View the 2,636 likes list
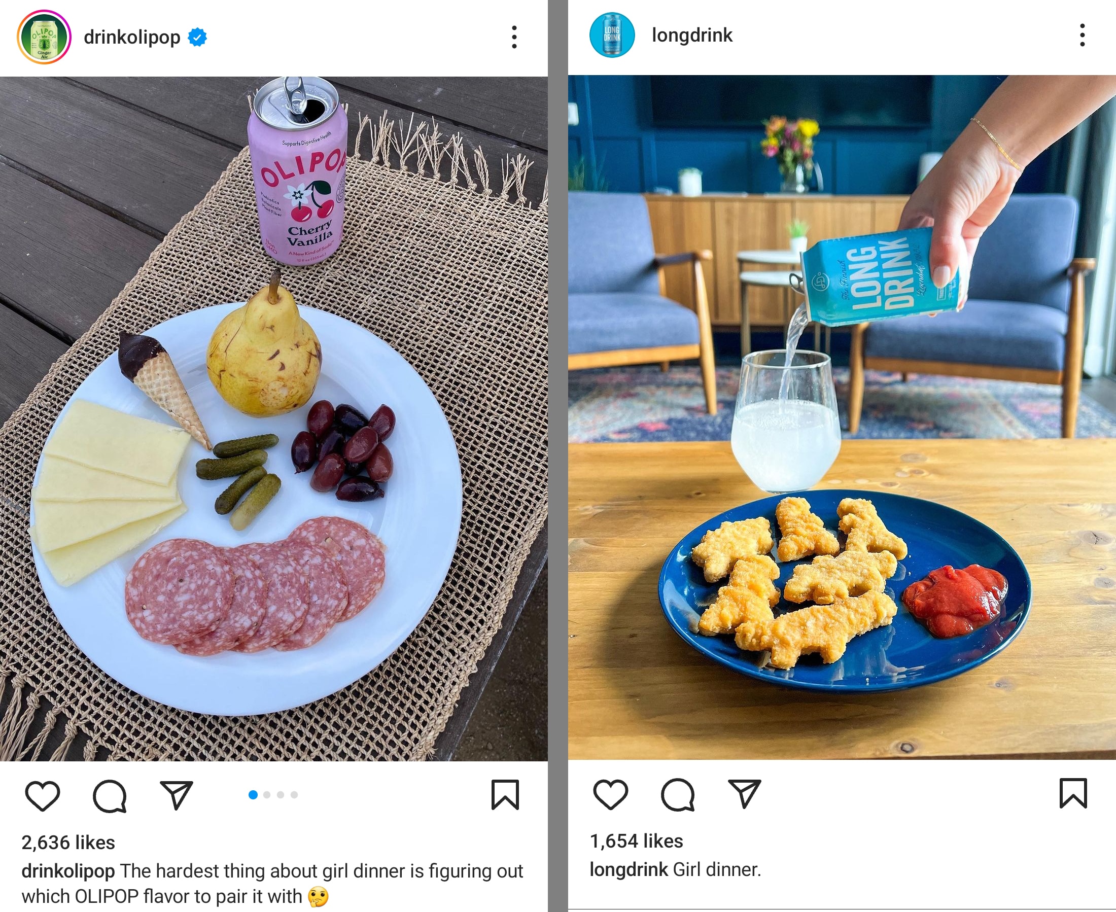The width and height of the screenshot is (1116, 912). (68, 843)
